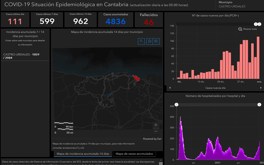Click the 'Fallecidos' 46 value
Viewport: 264px width, 165px height.
pos(149,22)
